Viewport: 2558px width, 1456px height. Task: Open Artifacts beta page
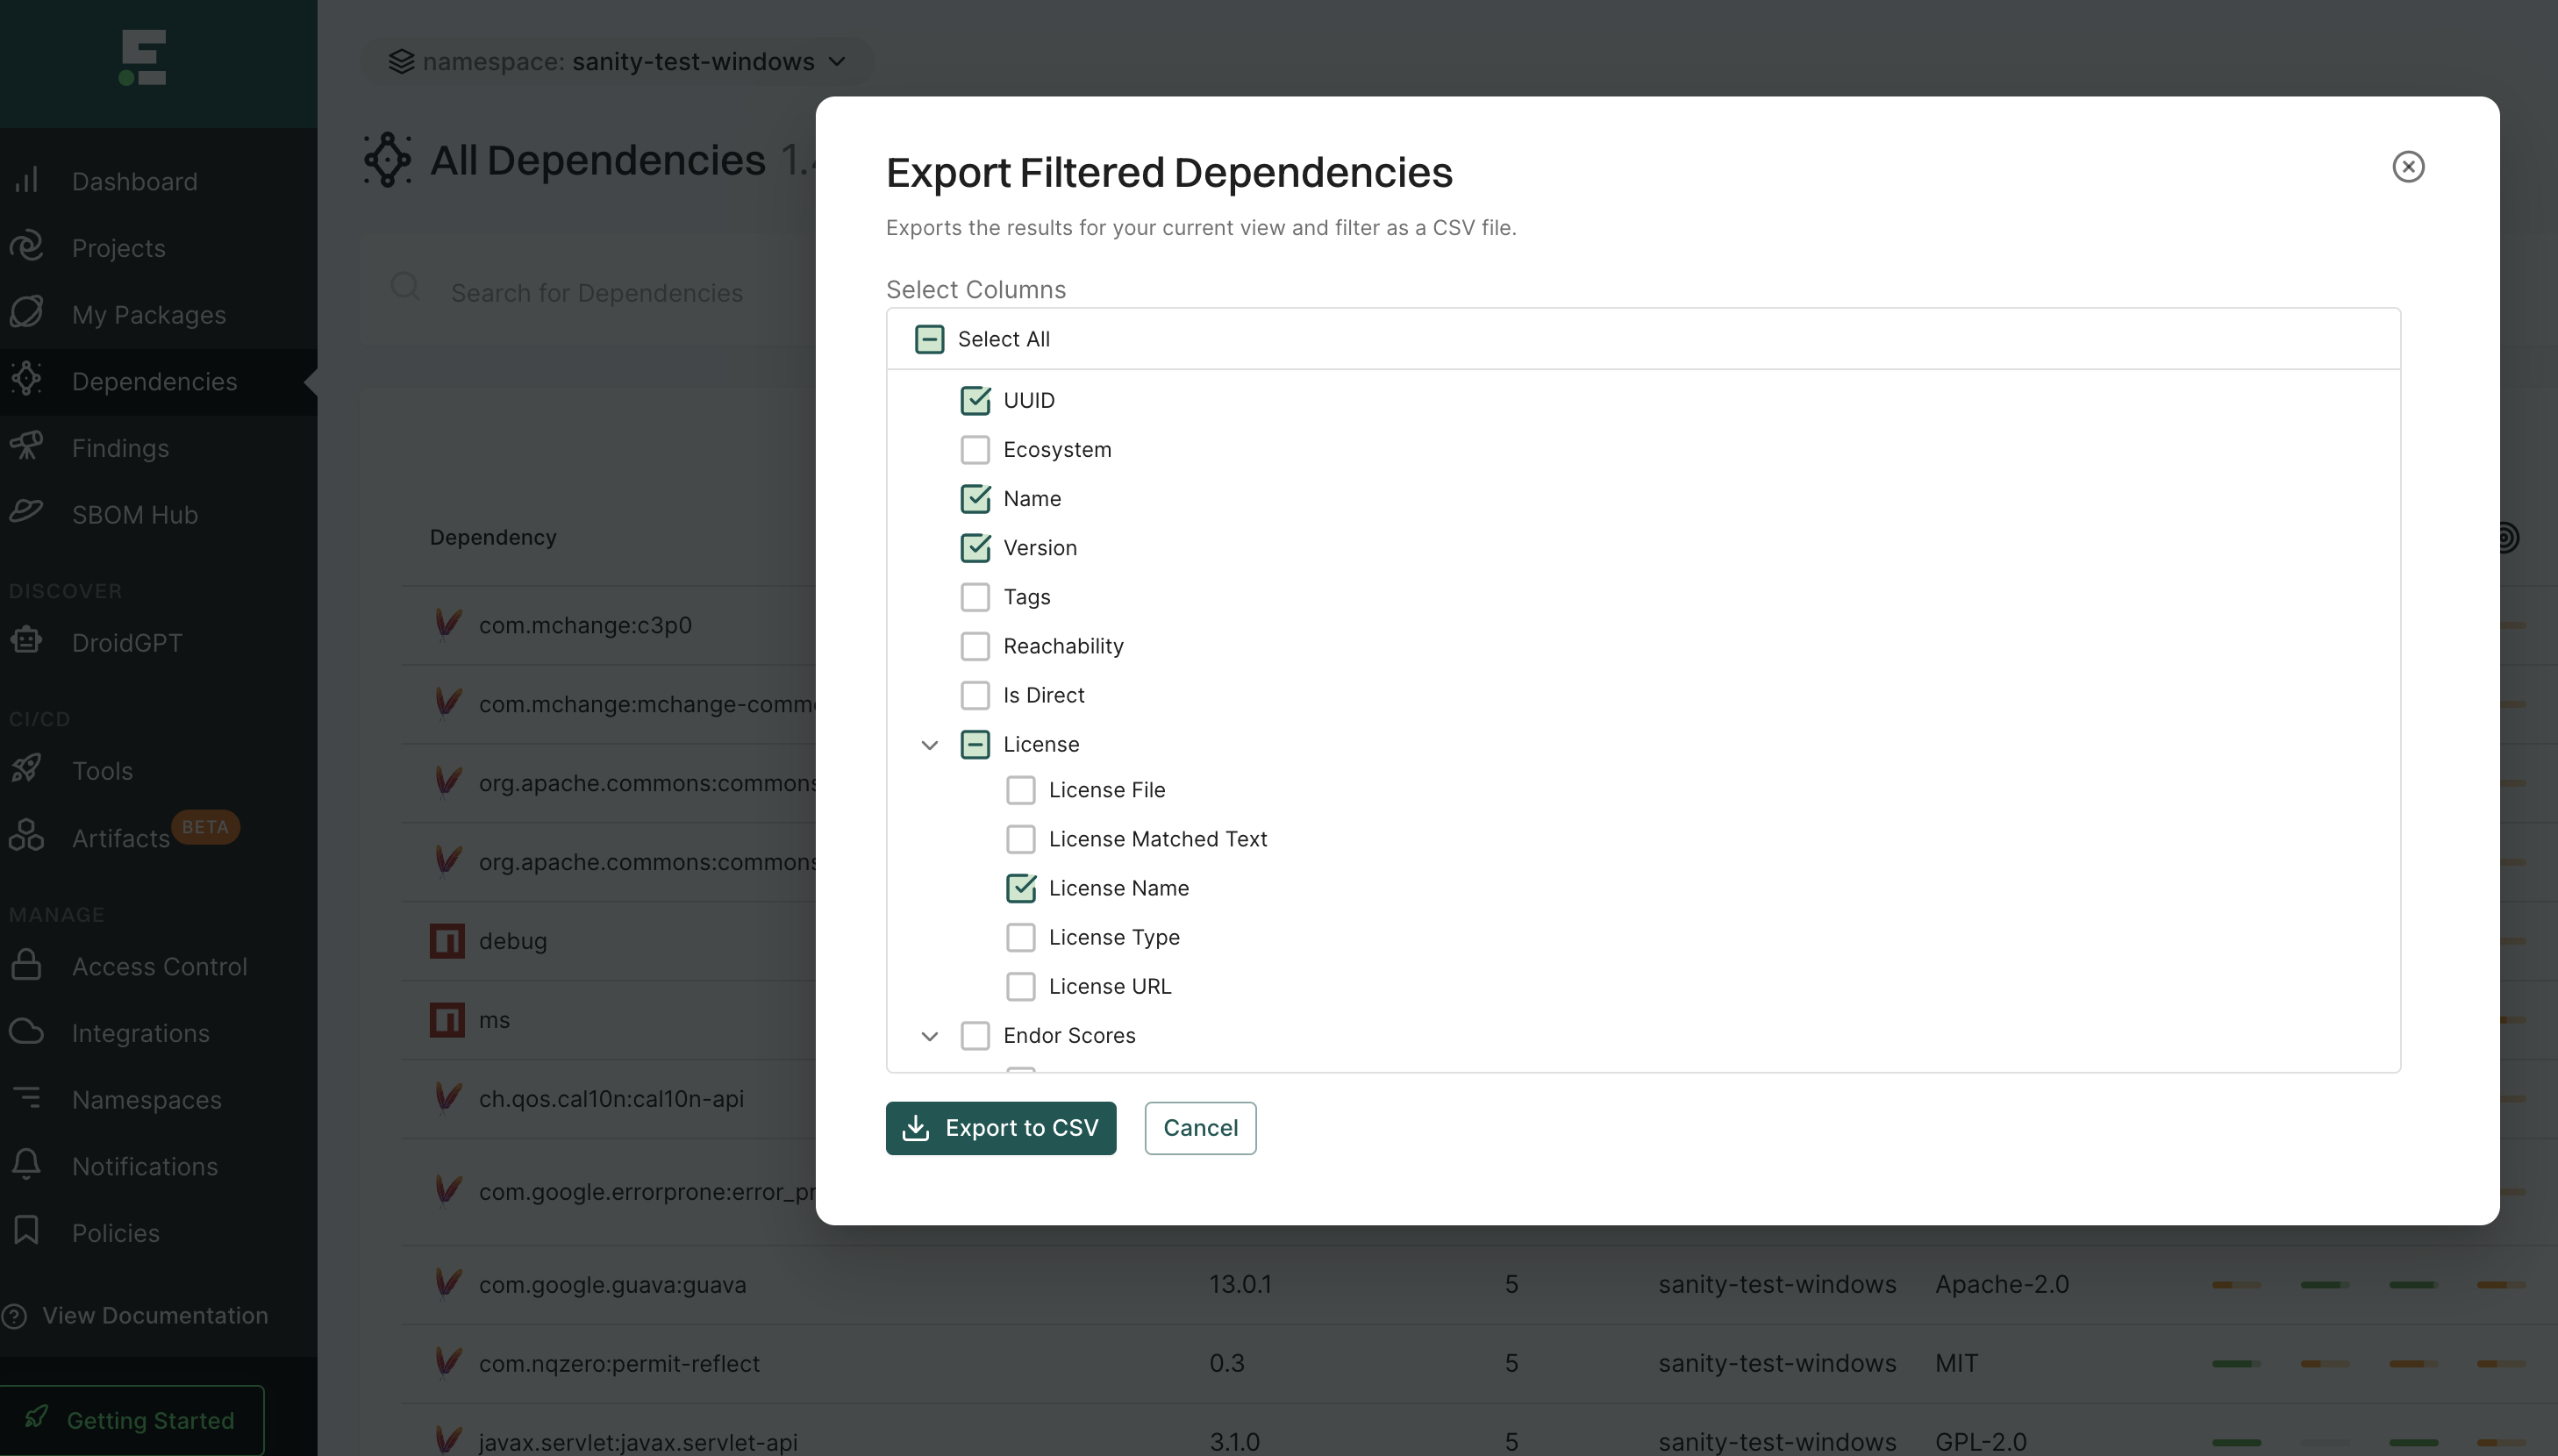click(120, 838)
